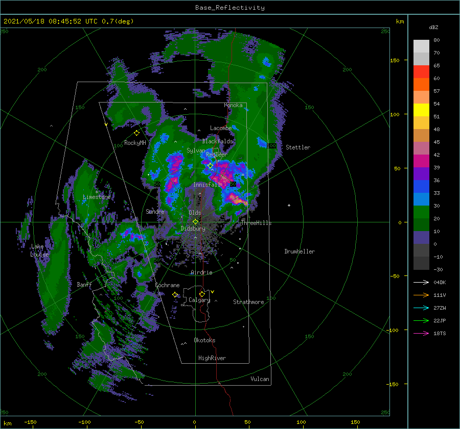460x429 pixels.
Task: Click the -30 value in dBZ legend
Action: tap(438, 269)
